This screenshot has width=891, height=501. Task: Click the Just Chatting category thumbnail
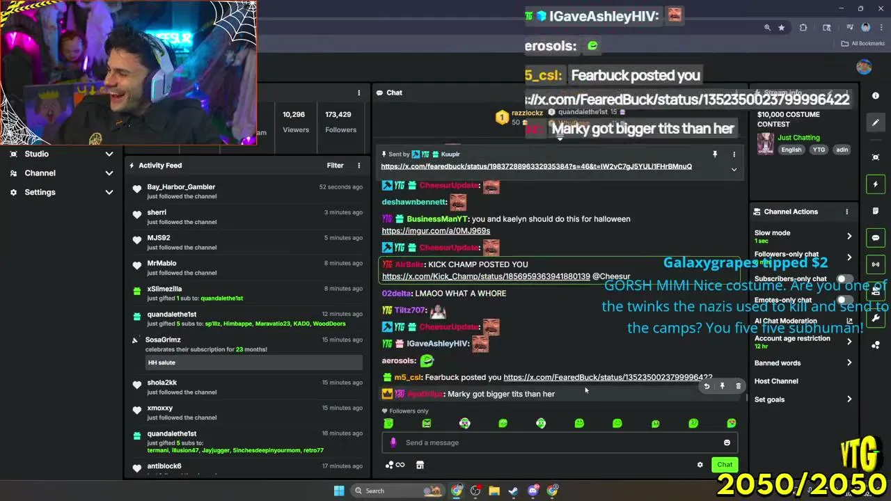[765, 143]
